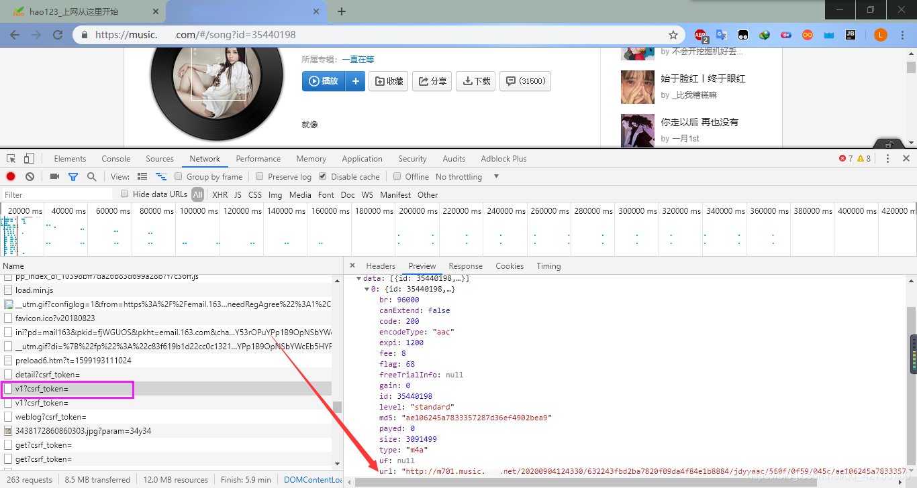Viewport: 917px width, 488px height.
Task: Click the 分享 share button
Action: (x=432, y=81)
